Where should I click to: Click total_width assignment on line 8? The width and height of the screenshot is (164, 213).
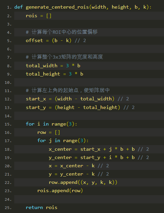pyautogui.click(x=53, y=66)
